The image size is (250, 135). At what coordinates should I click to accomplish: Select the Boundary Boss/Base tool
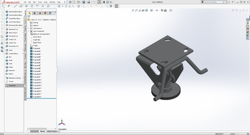[x=14, y=25]
